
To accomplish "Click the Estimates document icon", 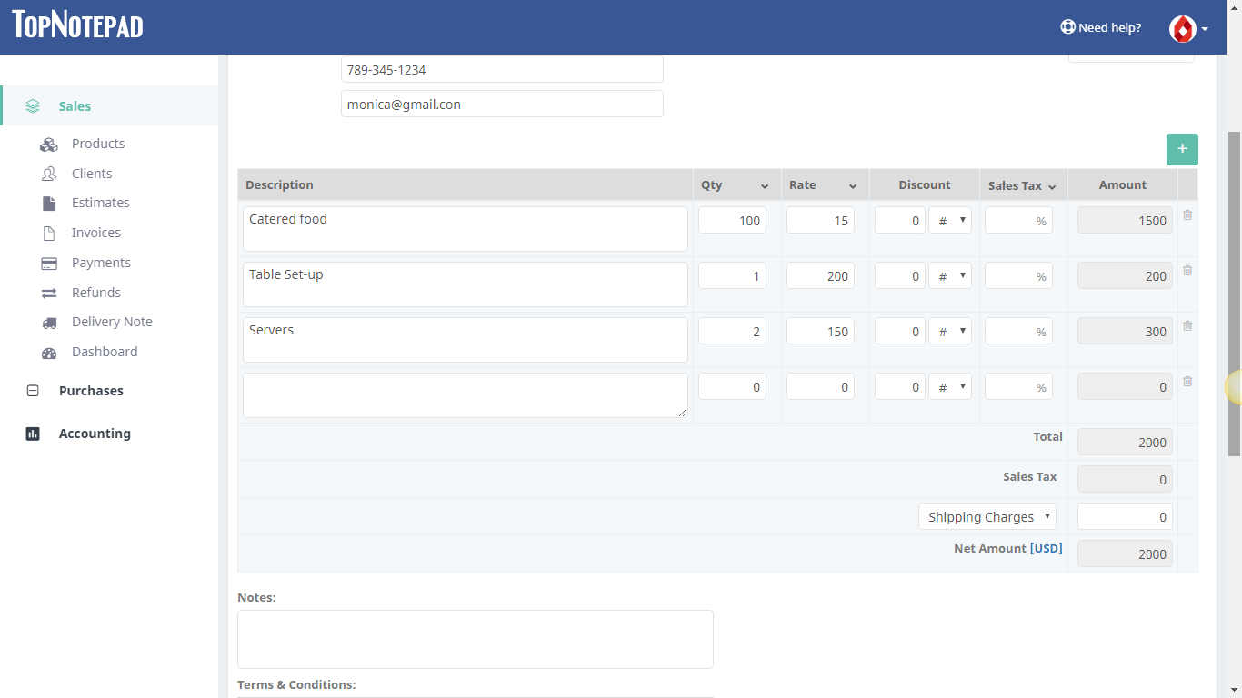I will click(x=49, y=203).
